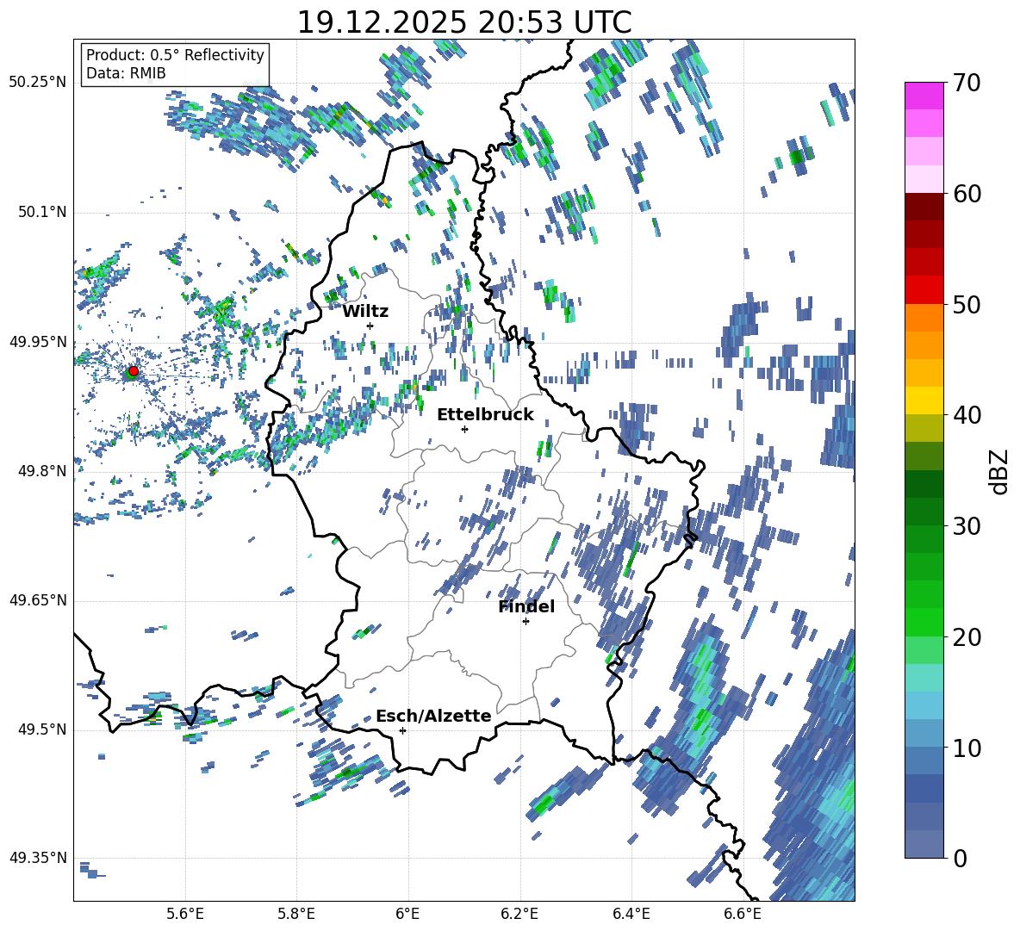This screenshot has width=1020, height=931.
Task: Click the red radar site marker dot
Action: [x=134, y=370]
